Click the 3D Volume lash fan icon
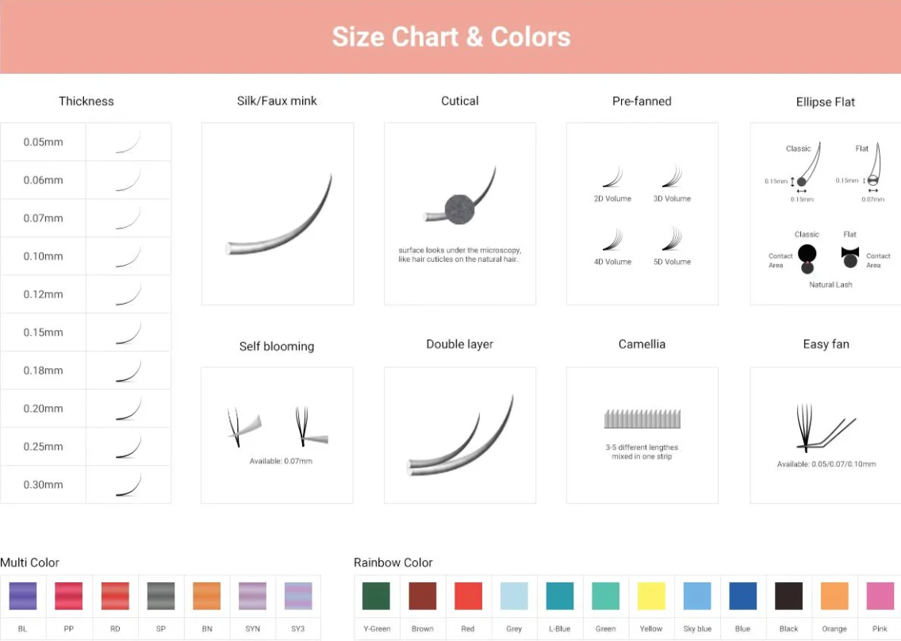Image resolution: width=901 pixels, height=641 pixels. [x=672, y=176]
